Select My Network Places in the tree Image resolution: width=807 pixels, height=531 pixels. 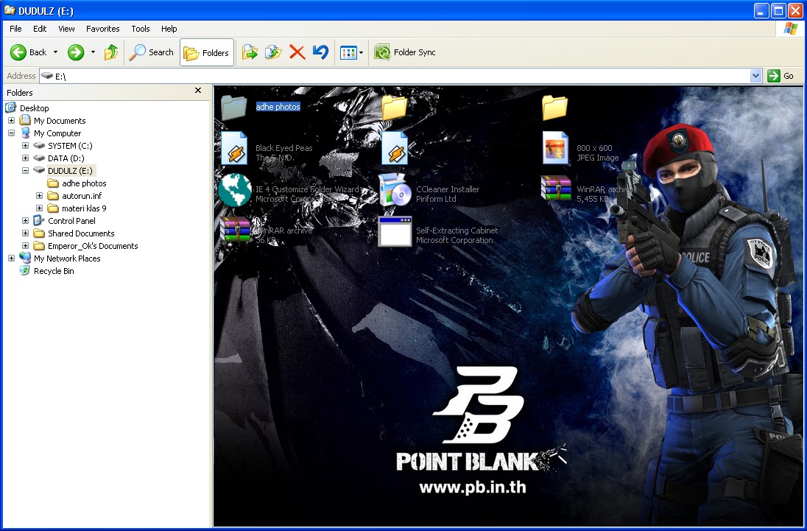coord(67,259)
